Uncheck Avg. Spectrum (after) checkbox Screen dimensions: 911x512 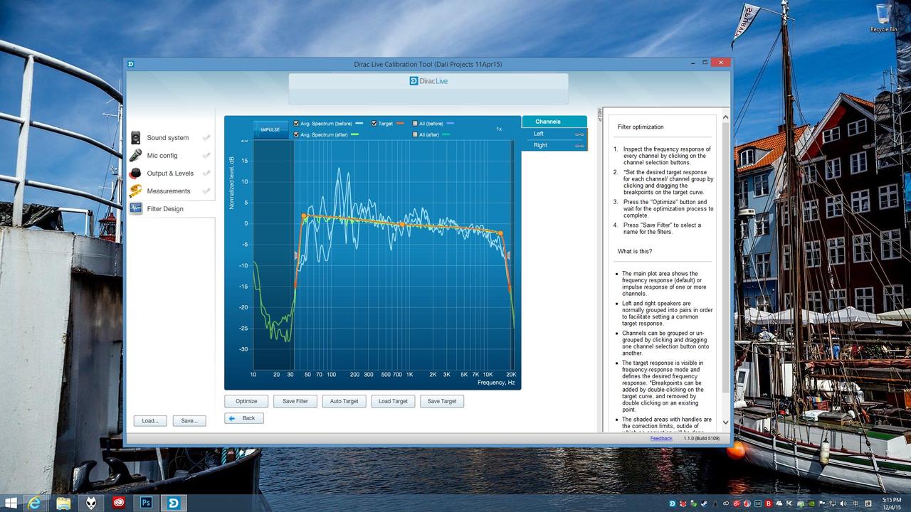click(297, 134)
